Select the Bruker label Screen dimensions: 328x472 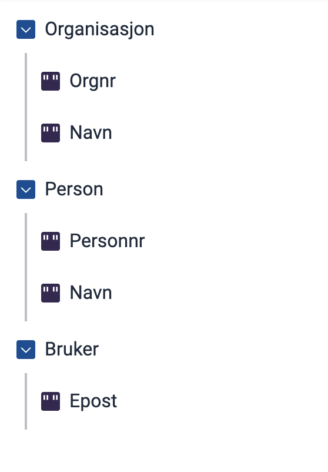tap(72, 350)
